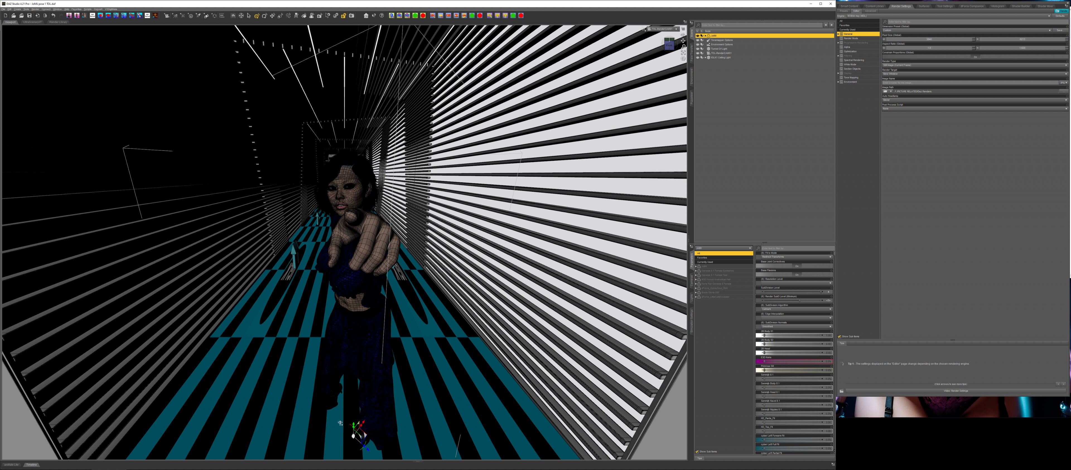Expand the dForce_GypsySoul_Skirt tree item
Screen dimensions: 1071x470
tap(696, 288)
